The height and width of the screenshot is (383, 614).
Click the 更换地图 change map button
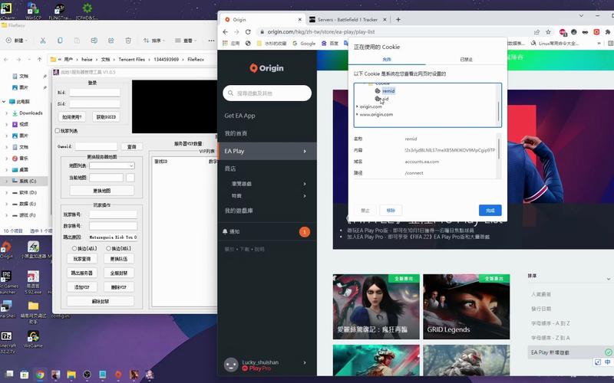102,191
